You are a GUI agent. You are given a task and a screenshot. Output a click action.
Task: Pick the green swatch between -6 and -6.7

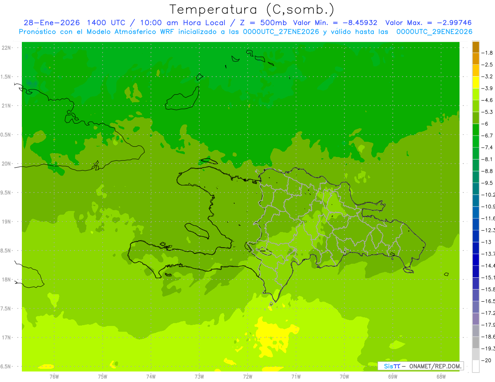click(x=476, y=130)
